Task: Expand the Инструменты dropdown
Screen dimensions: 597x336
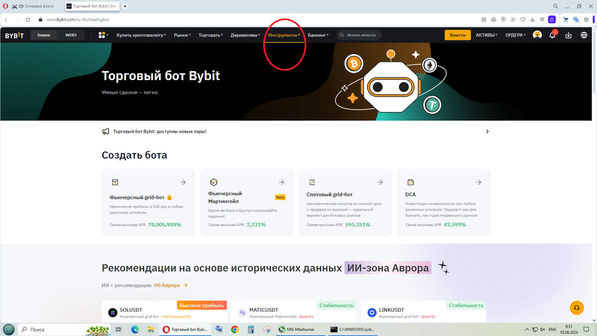Action: point(284,35)
